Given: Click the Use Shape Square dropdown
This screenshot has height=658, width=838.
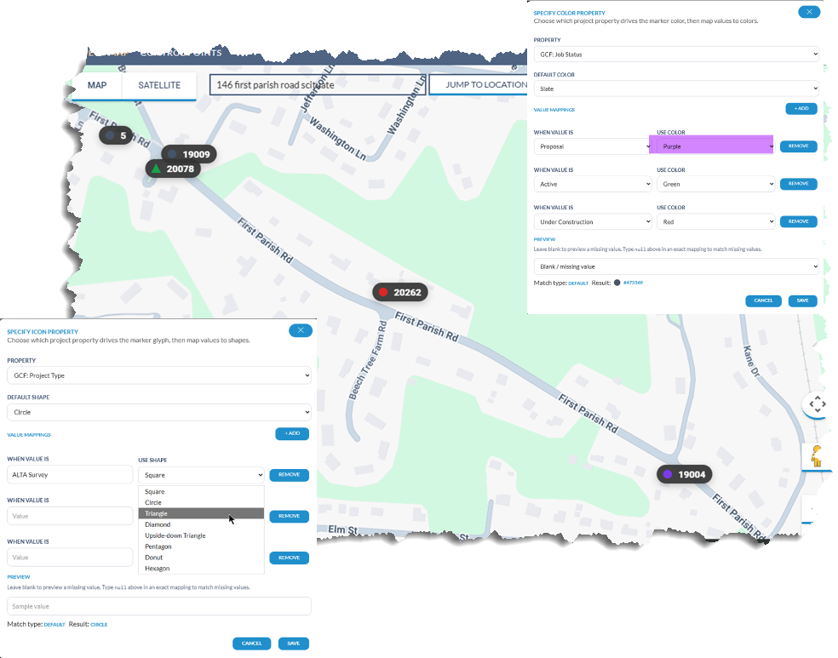Looking at the screenshot, I should pos(202,475).
